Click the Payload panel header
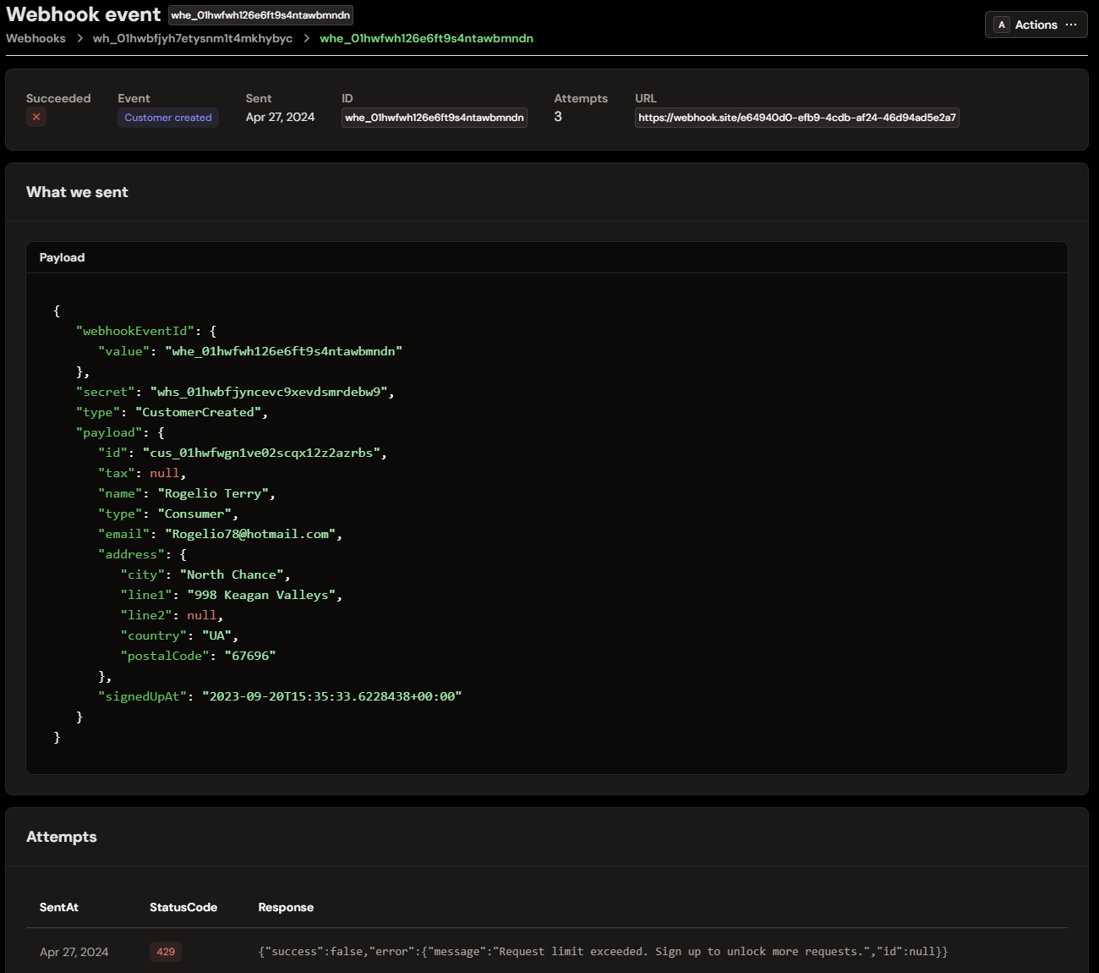The image size is (1099, 973). [x=547, y=257]
